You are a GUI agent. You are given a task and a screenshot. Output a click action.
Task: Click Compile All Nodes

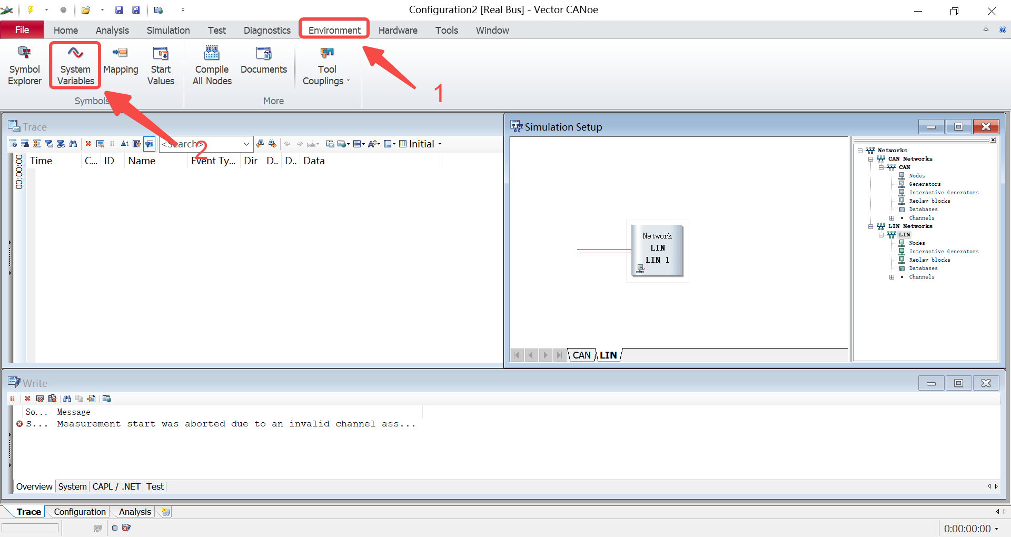pyautogui.click(x=212, y=66)
